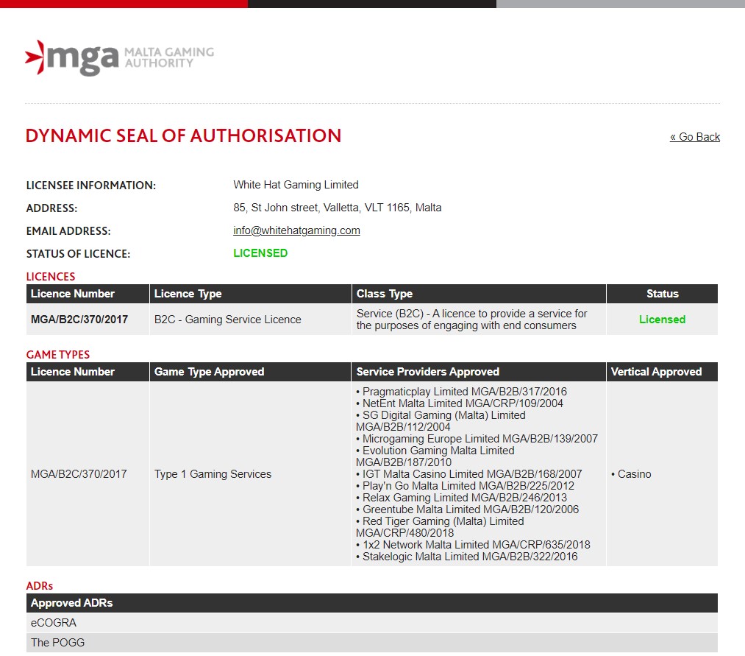Click the Dynamic Seal of Authorisation heading
Image resolution: width=745 pixels, height=656 pixels.
tap(183, 136)
